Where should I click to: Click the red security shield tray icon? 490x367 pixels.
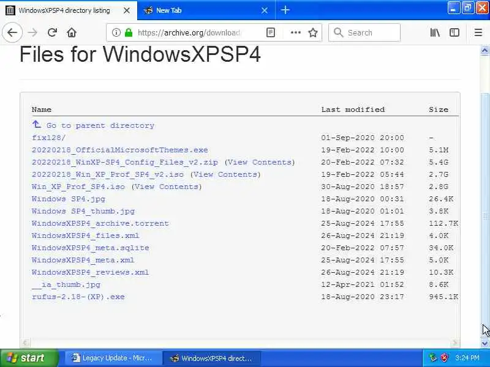pos(445,358)
